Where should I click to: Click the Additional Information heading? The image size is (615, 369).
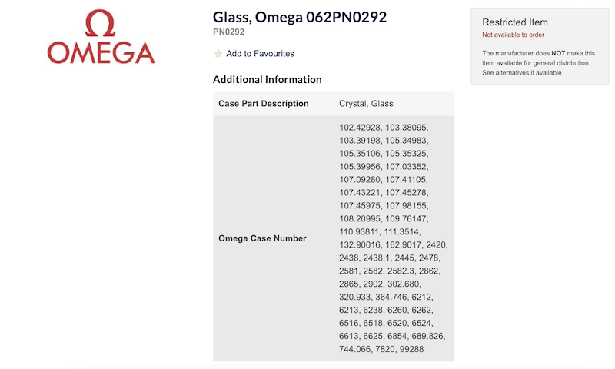tap(267, 79)
